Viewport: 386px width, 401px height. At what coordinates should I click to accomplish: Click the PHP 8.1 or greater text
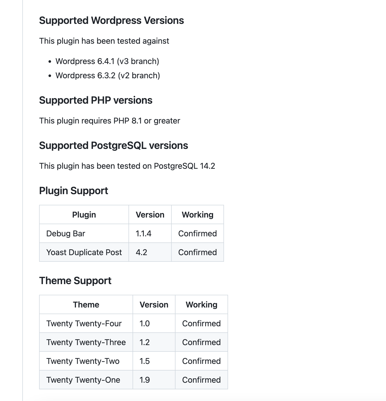147,121
